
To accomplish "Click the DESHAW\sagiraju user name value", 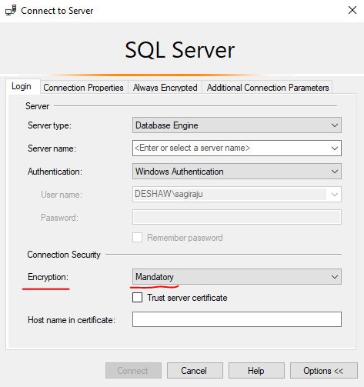I will click(x=169, y=194).
